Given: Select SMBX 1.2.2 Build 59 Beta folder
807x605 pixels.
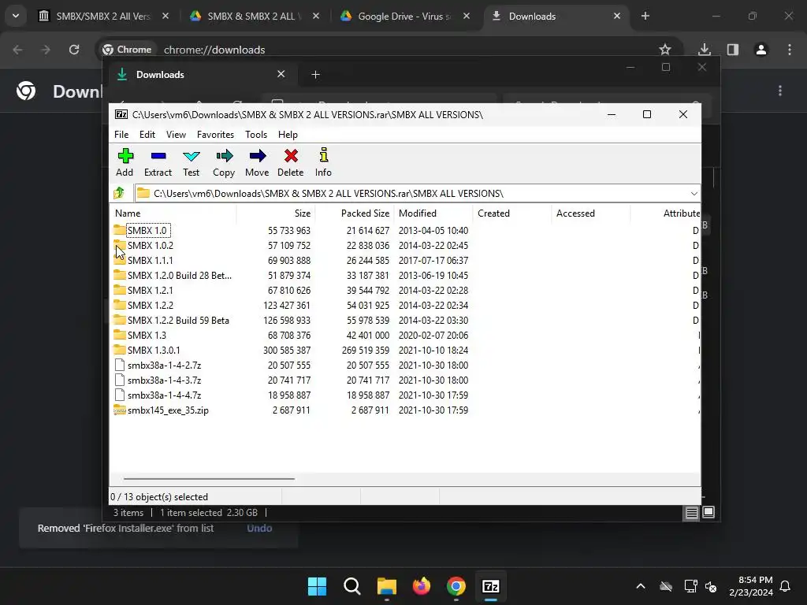Looking at the screenshot, I should pyautogui.click(x=178, y=320).
